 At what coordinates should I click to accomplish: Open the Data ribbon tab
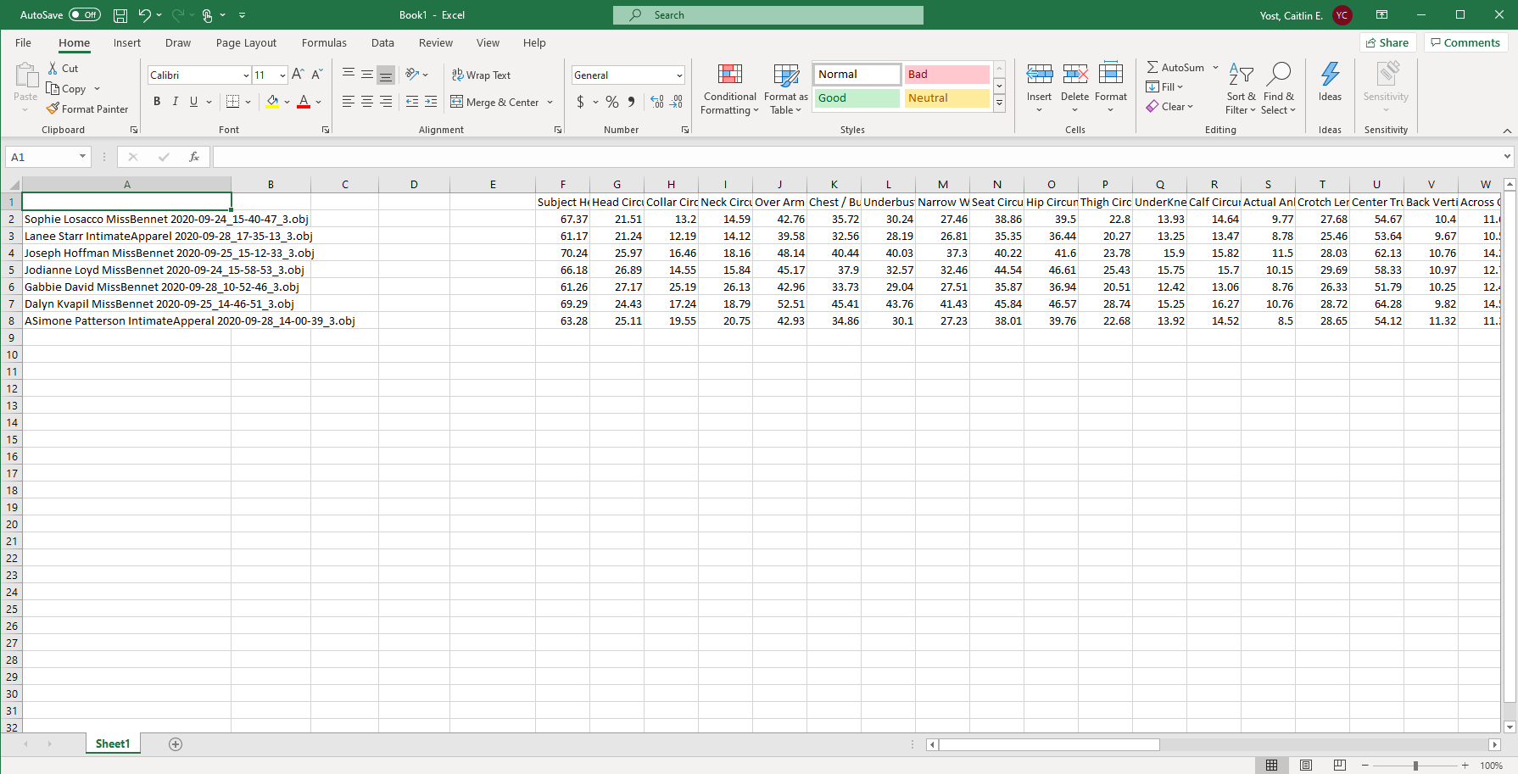pyautogui.click(x=382, y=42)
